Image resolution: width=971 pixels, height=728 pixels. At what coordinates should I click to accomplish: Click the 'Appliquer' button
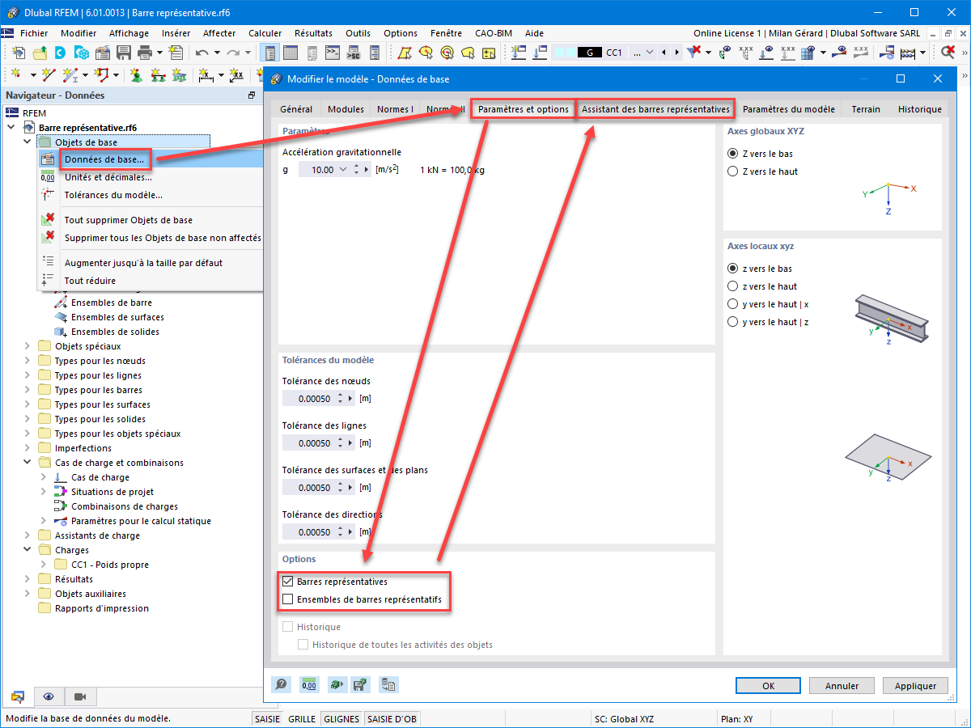click(915, 685)
